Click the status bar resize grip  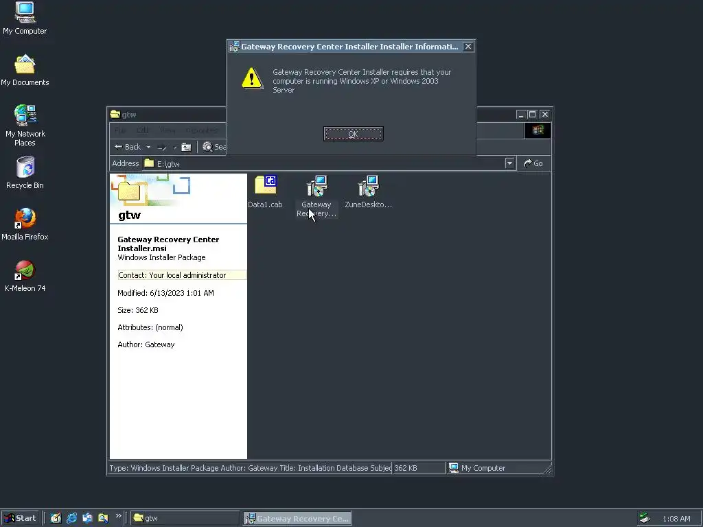[x=547, y=469]
